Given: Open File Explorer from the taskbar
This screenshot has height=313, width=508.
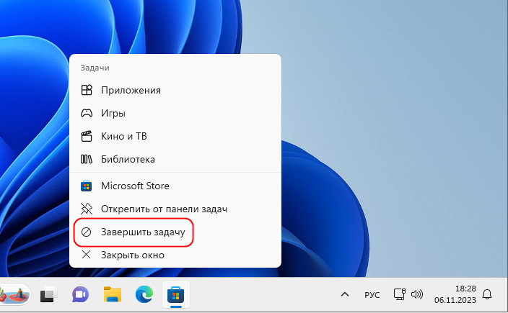Looking at the screenshot, I should [113, 294].
